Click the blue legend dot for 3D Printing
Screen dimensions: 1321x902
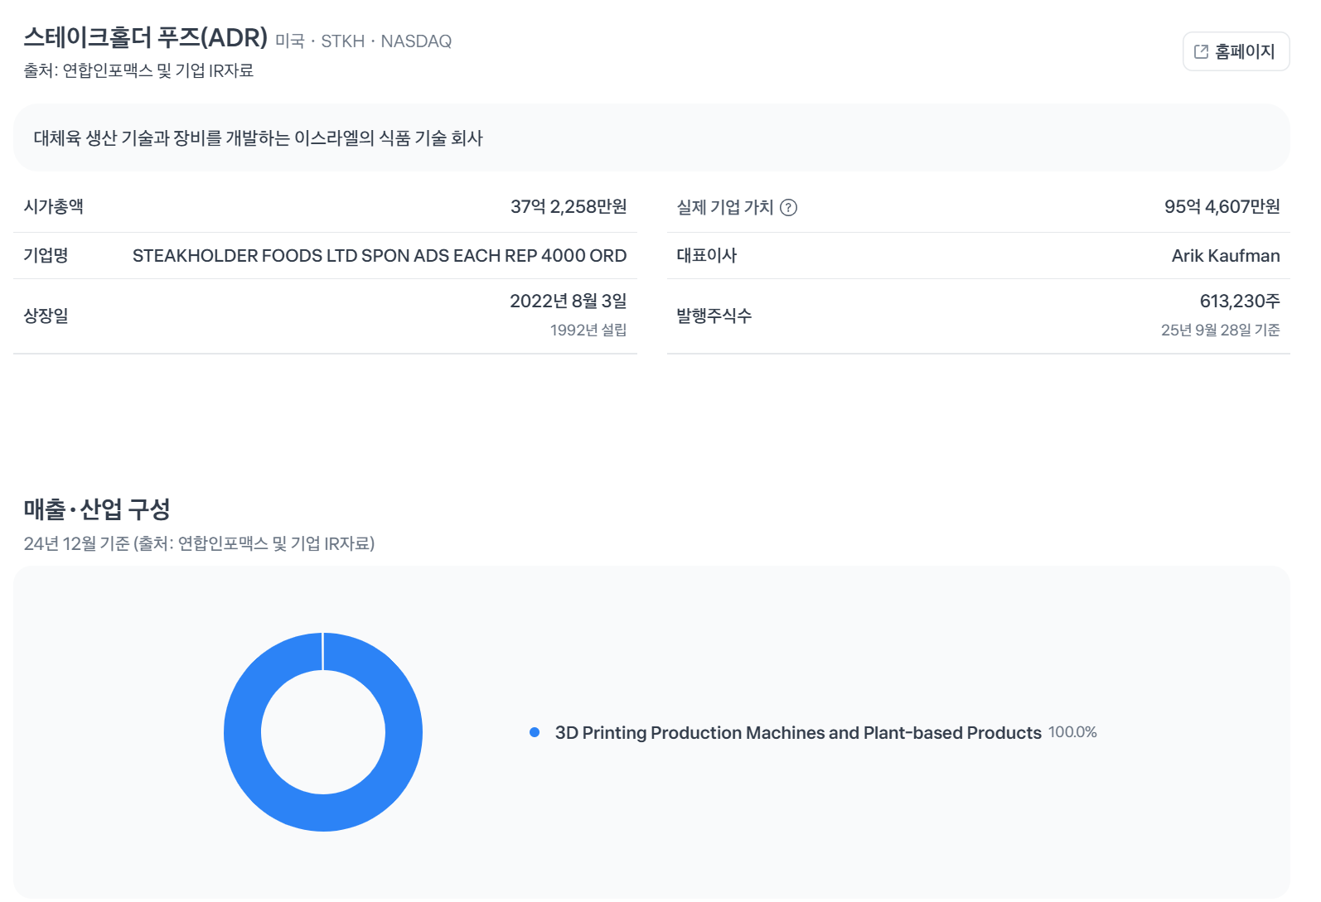(x=535, y=732)
